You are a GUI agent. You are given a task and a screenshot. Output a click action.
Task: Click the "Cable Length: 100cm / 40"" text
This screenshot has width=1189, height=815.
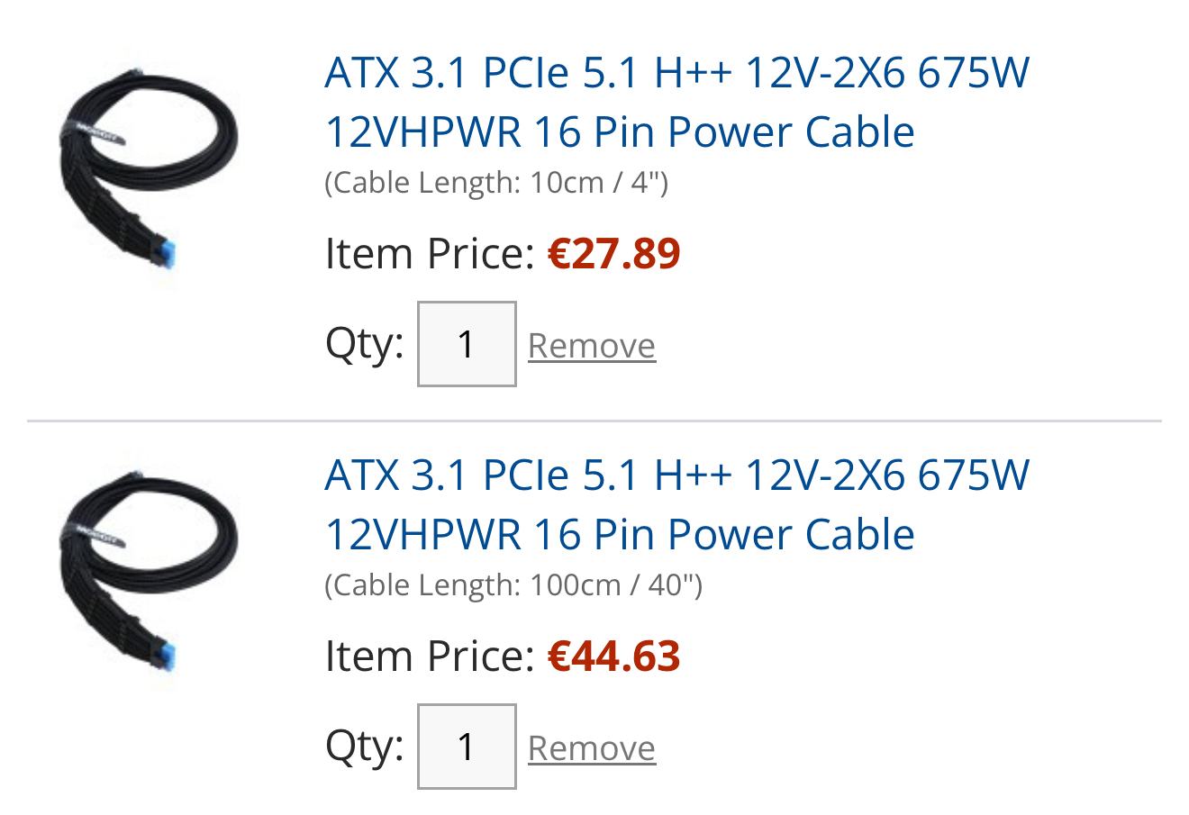click(513, 585)
